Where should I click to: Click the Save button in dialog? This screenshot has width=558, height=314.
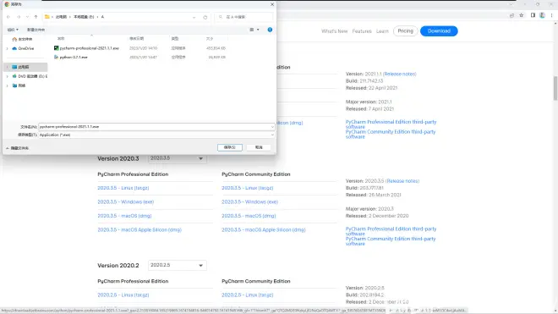[230, 147]
